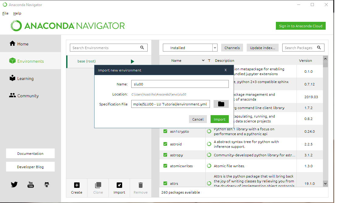This screenshot has height=203, width=350.
Task: Toggle the attrs package checkbox
Action: click(x=165, y=183)
